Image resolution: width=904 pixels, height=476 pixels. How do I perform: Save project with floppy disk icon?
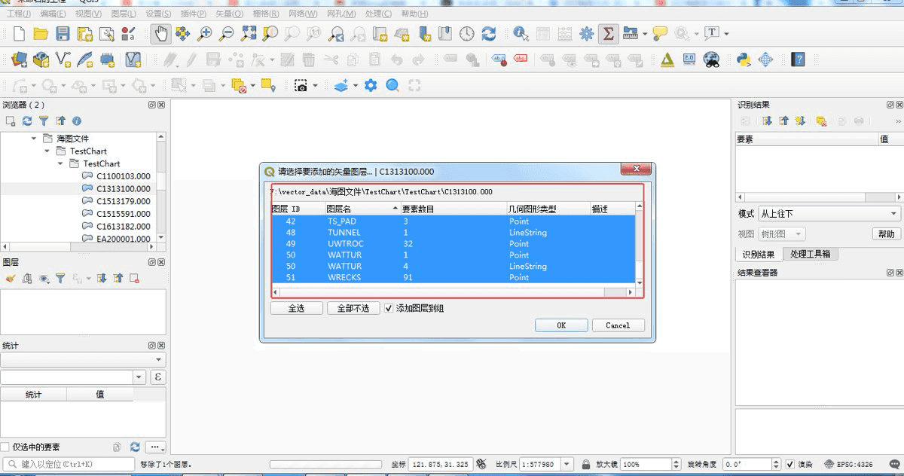[x=63, y=34]
